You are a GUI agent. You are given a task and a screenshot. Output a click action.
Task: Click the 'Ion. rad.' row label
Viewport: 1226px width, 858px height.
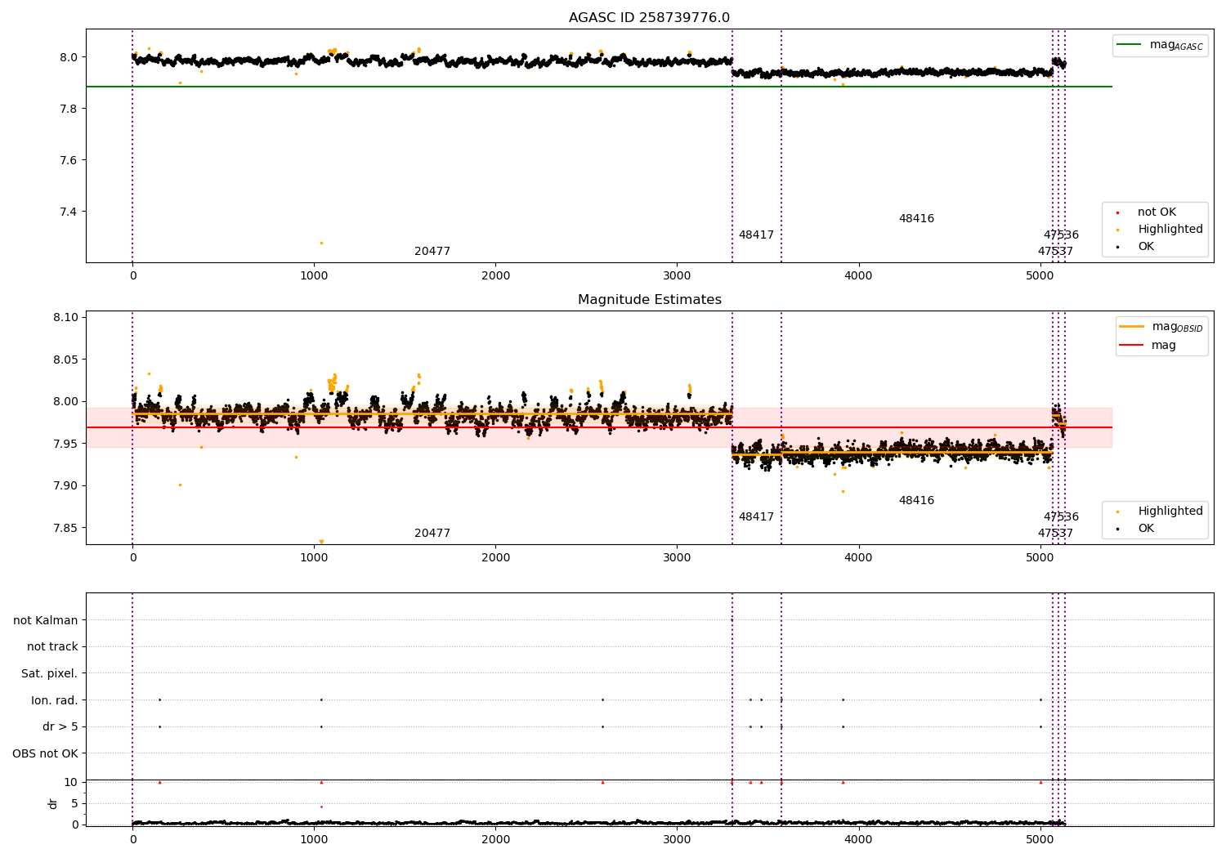(55, 700)
